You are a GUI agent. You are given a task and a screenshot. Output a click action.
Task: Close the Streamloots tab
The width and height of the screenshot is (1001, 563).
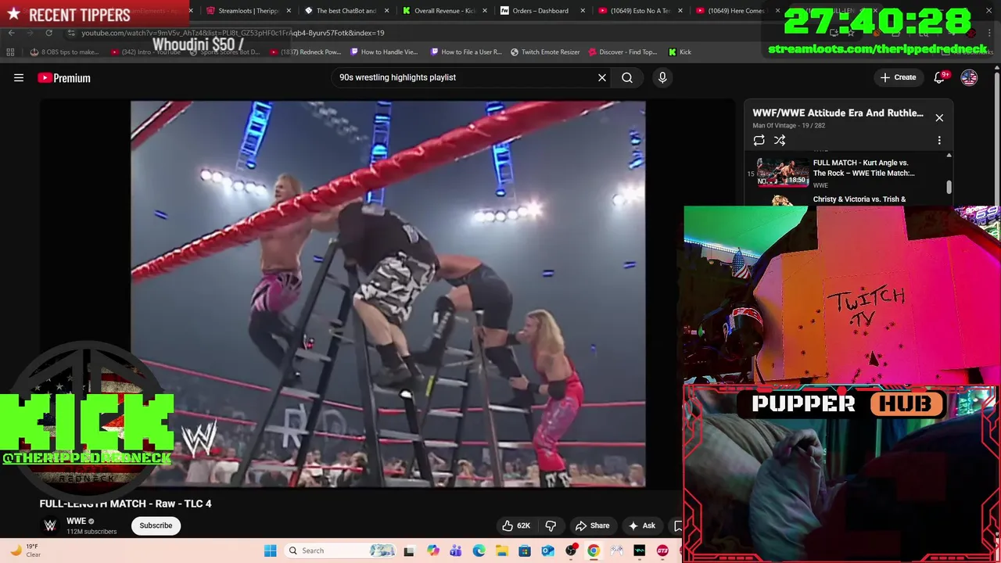coord(289,11)
